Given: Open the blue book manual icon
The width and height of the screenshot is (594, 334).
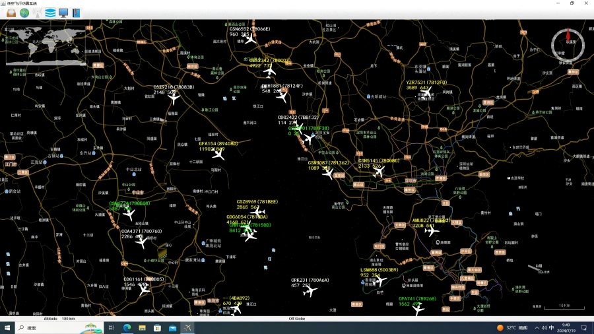Looking at the screenshot, I should coord(76,13).
